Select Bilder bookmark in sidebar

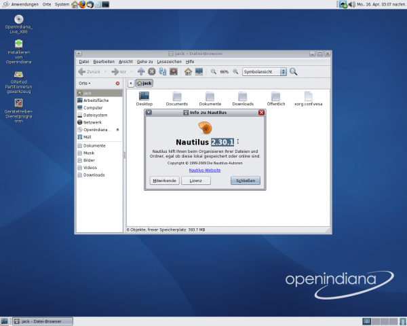coord(99,160)
